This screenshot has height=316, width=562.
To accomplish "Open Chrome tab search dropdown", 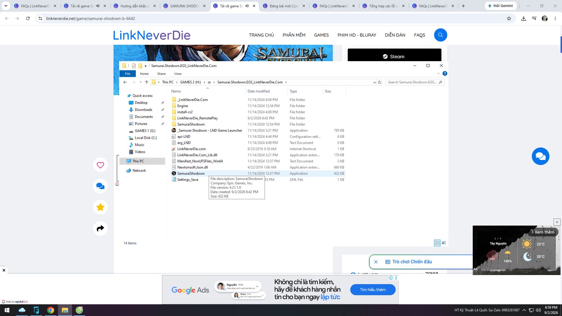I will coord(6,6).
